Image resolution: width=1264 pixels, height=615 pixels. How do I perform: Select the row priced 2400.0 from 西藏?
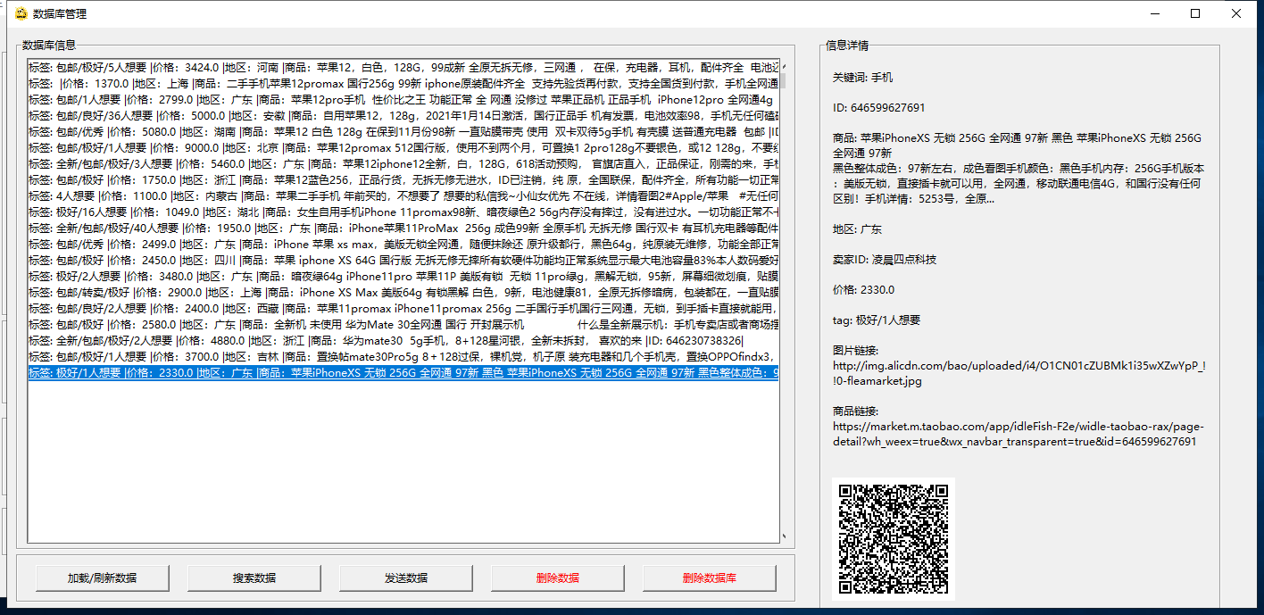[x=403, y=308]
